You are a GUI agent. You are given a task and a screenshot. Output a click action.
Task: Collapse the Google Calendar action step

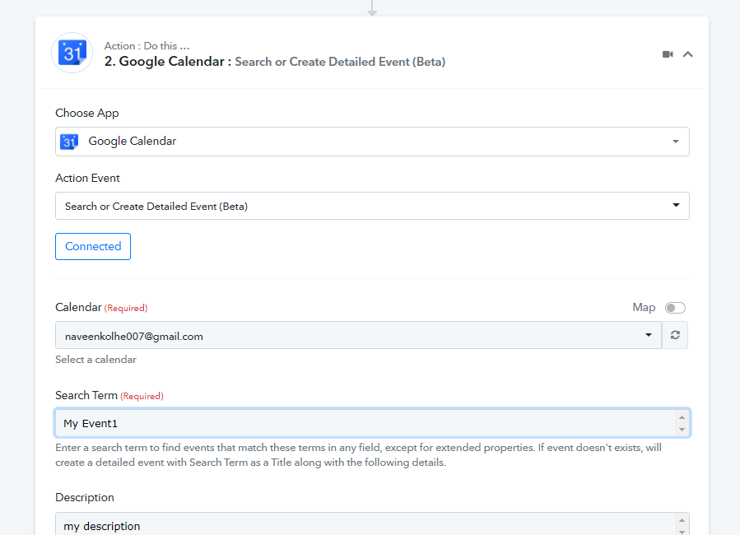pyautogui.click(x=687, y=54)
